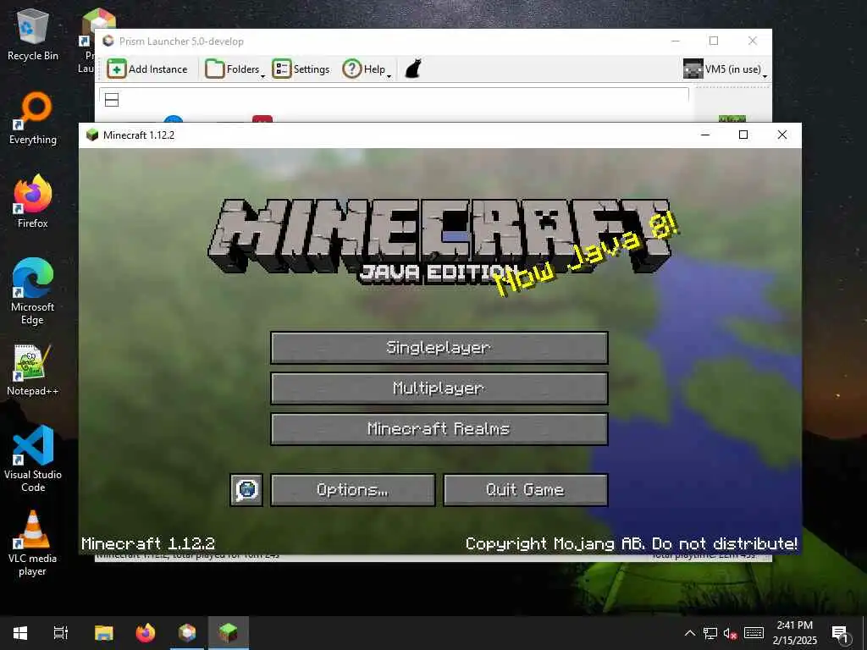Open Prism Launcher Settings

tap(301, 69)
